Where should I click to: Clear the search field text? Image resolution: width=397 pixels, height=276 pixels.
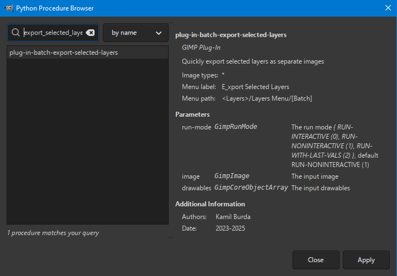90,33
